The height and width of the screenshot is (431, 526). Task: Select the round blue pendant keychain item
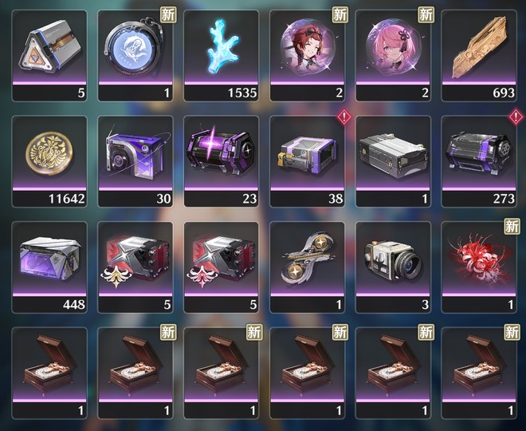point(135,56)
